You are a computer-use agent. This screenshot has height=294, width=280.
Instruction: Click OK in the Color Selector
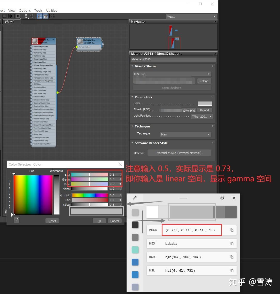pos(99,221)
